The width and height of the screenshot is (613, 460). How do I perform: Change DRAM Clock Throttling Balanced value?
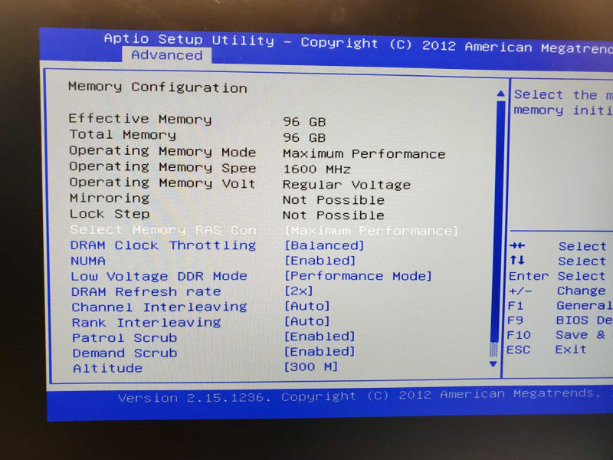pyautogui.click(x=324, y=245)
